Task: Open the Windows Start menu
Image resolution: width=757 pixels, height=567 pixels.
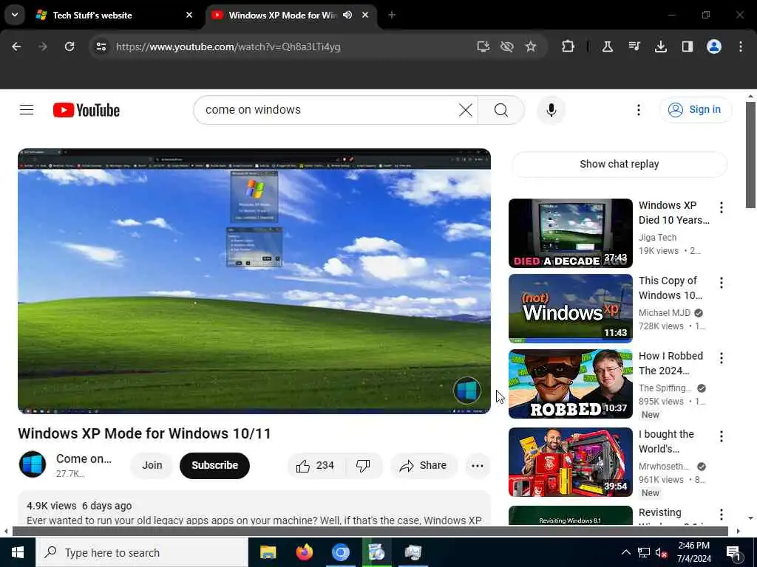Action: pyautogui.click(x=18, y=552)
